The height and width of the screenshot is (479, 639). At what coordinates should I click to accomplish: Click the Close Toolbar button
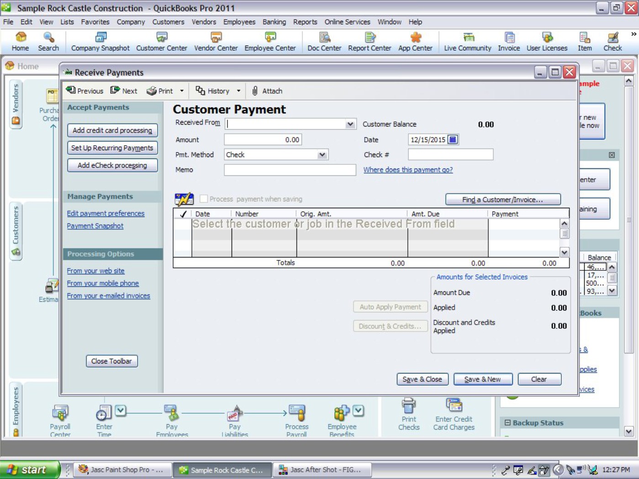111,361
